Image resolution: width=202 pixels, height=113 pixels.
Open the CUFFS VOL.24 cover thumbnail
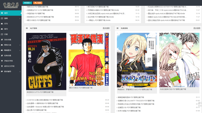(x=46, y=62)
